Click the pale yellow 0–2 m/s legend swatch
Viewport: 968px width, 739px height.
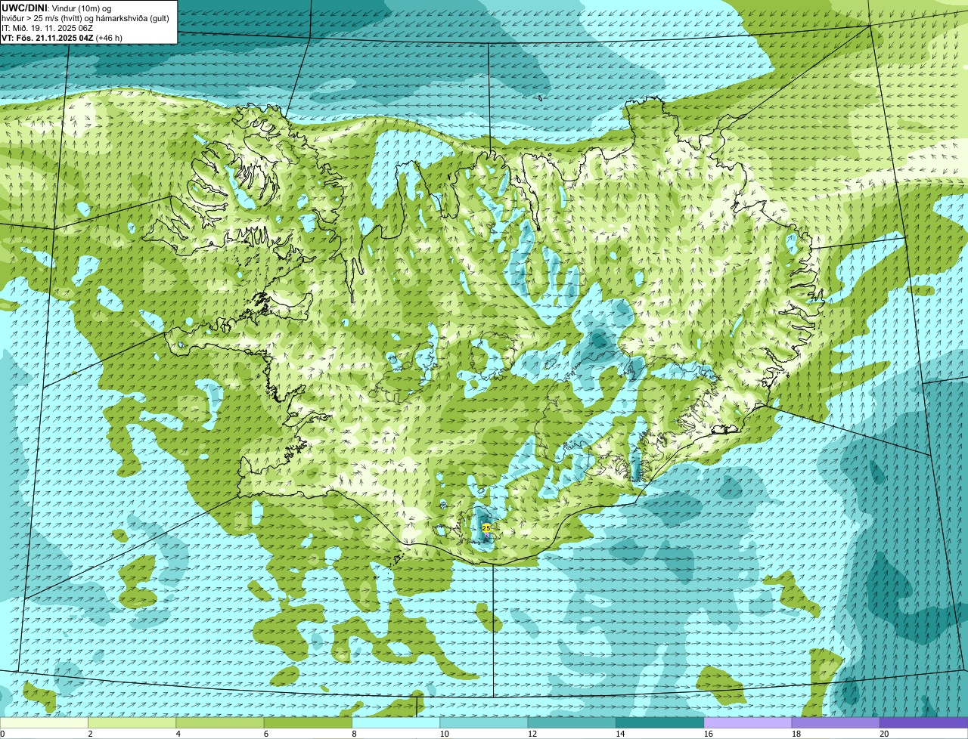pos(44,723)
